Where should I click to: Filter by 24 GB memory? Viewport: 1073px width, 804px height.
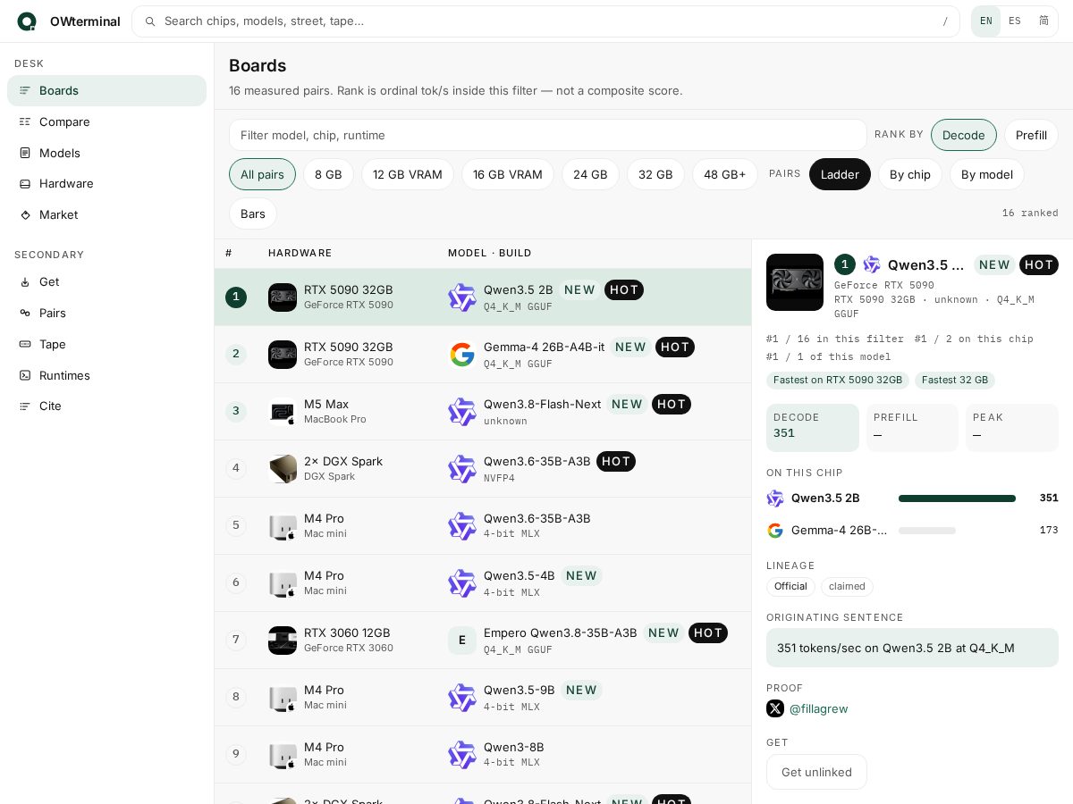coord(590,174)
